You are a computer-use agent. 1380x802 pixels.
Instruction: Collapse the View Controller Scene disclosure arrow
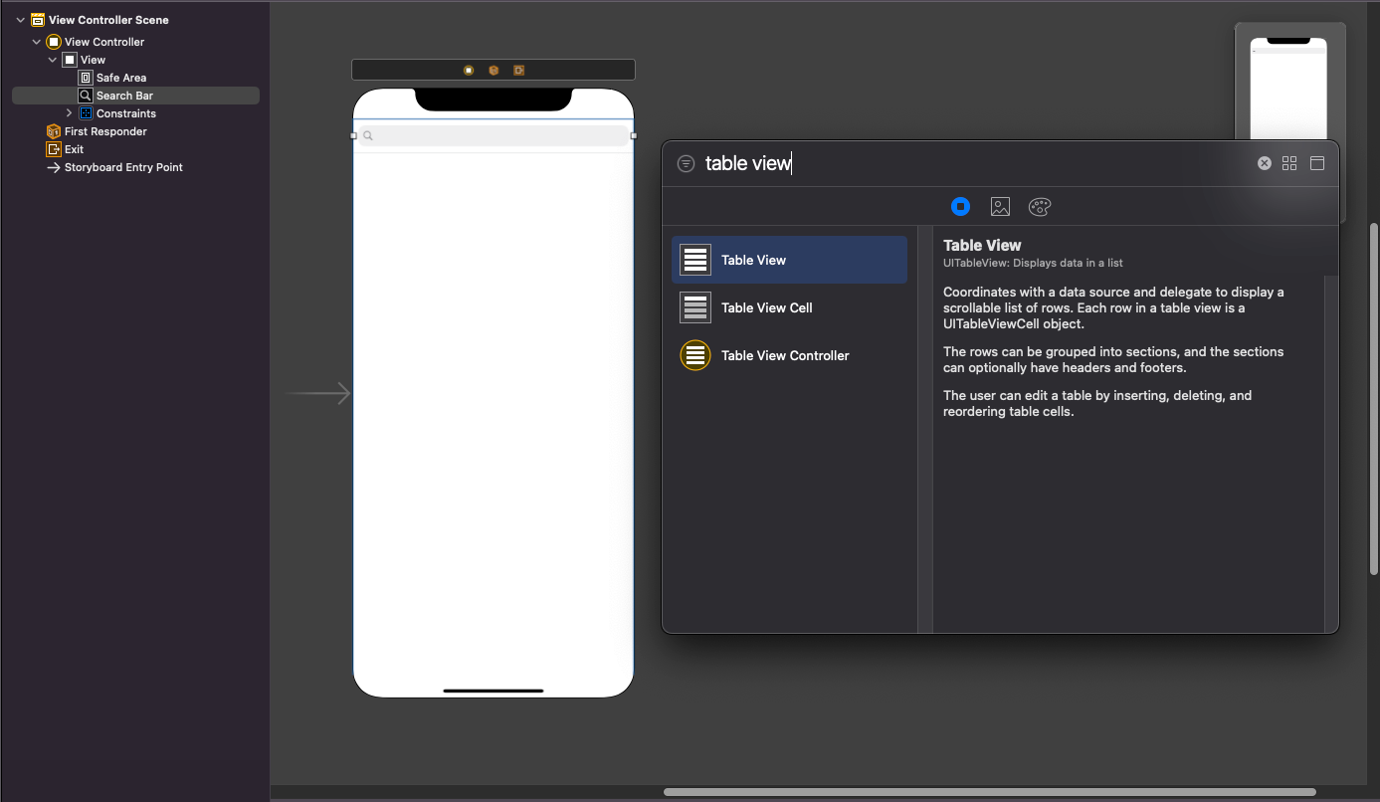click(x=20, y=20)
